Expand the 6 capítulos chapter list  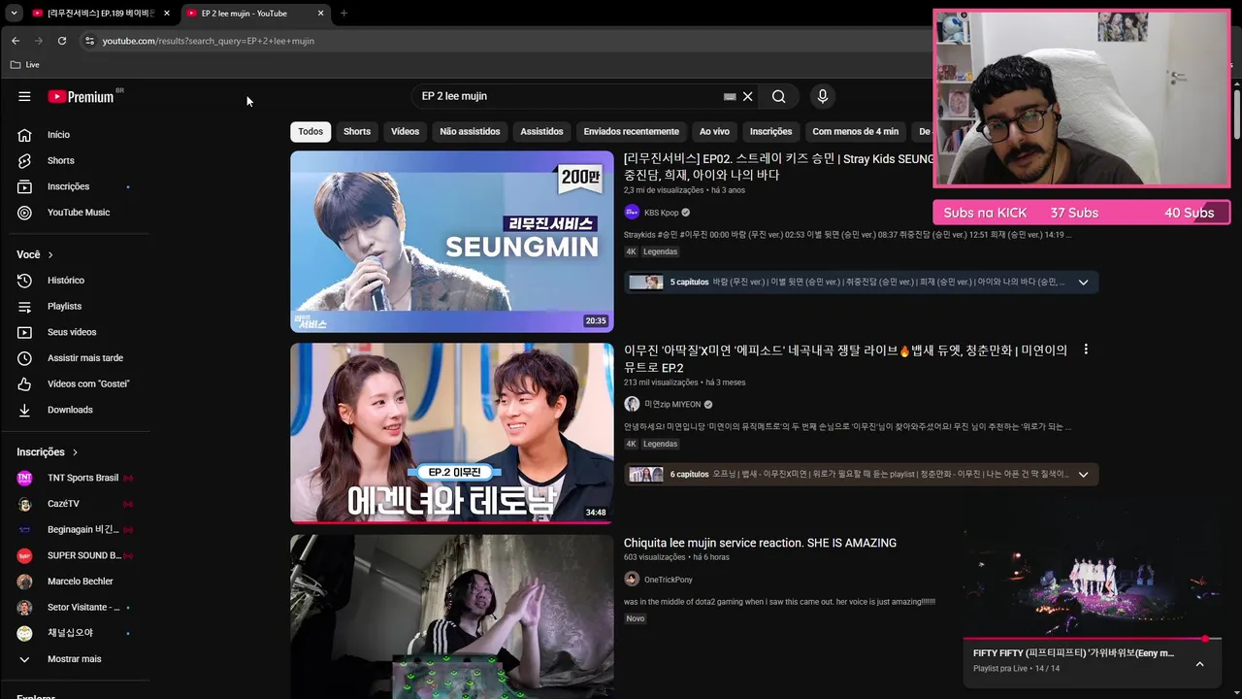[x=1083, y=475]
